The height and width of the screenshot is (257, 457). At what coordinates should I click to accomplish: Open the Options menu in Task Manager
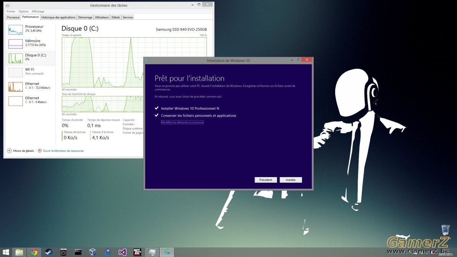pos(24,11)
